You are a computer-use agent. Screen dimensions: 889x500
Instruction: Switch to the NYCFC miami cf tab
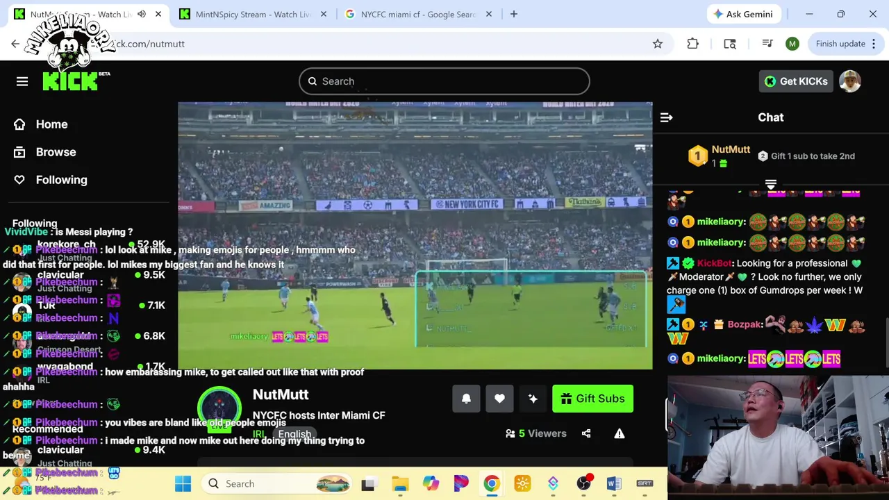click(418, 14)
